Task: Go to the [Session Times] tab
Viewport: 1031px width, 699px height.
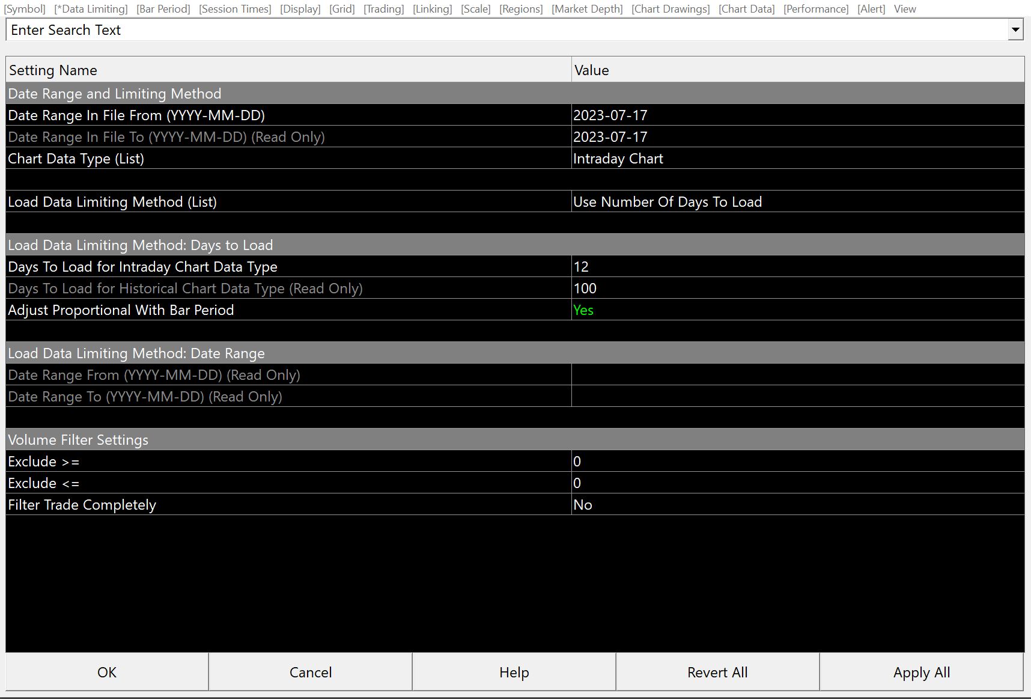Action: click(235, 9)
